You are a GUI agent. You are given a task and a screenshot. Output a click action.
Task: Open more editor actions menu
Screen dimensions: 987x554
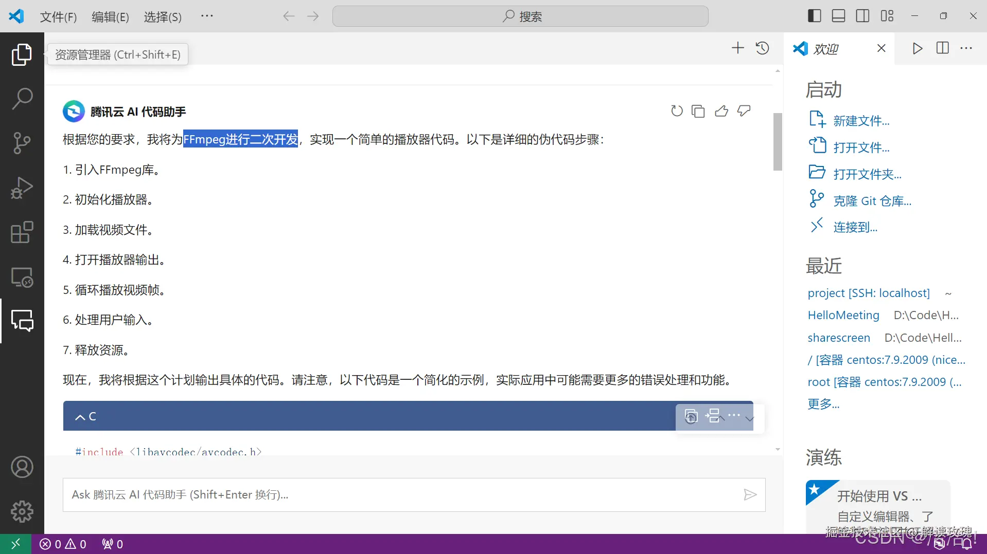966,48
